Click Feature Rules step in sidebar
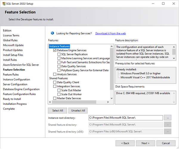This screenshot has width=179, height=149. 11,74
